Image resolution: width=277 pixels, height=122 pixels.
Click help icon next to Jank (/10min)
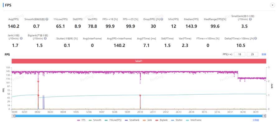pyautogui.click(x=21, y=38)
